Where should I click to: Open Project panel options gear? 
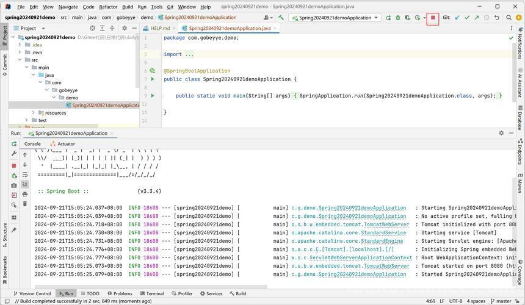(x=125, y=28)
